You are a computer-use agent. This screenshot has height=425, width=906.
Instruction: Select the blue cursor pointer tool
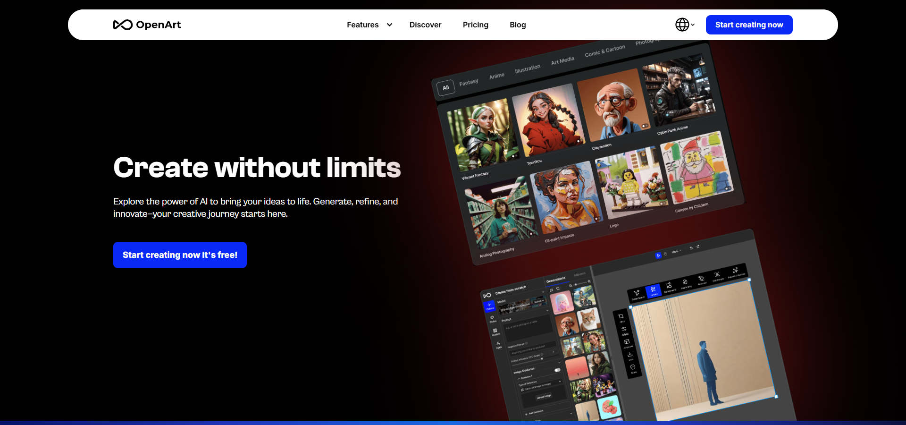coord(658,255)
